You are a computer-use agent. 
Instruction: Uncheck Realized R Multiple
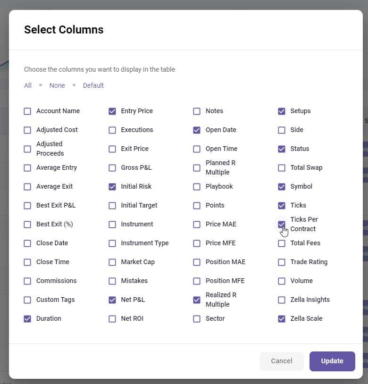[x=197, y=300]
